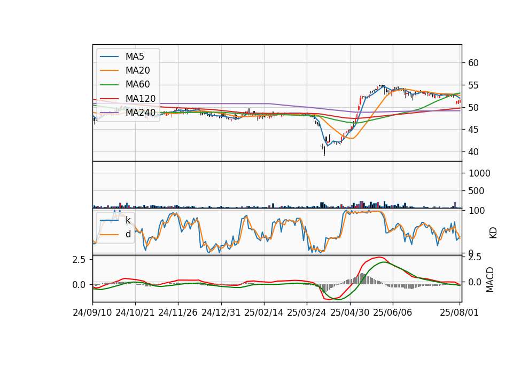The width and height of the screenshot is (513, 368).
Task: Click the MACD vertical axis title
Action: [490, 280]
